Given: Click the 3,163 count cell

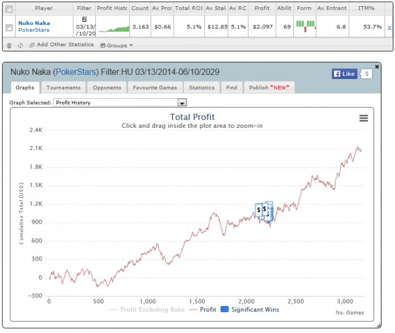Looking at the screenshot, I should coord(141,27).
